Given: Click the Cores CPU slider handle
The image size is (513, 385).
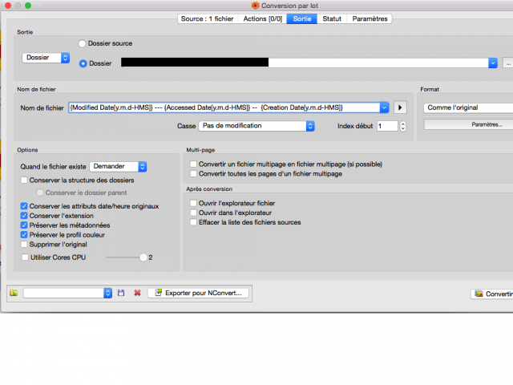Looking at the screenshot, I should tap(143, 257).
